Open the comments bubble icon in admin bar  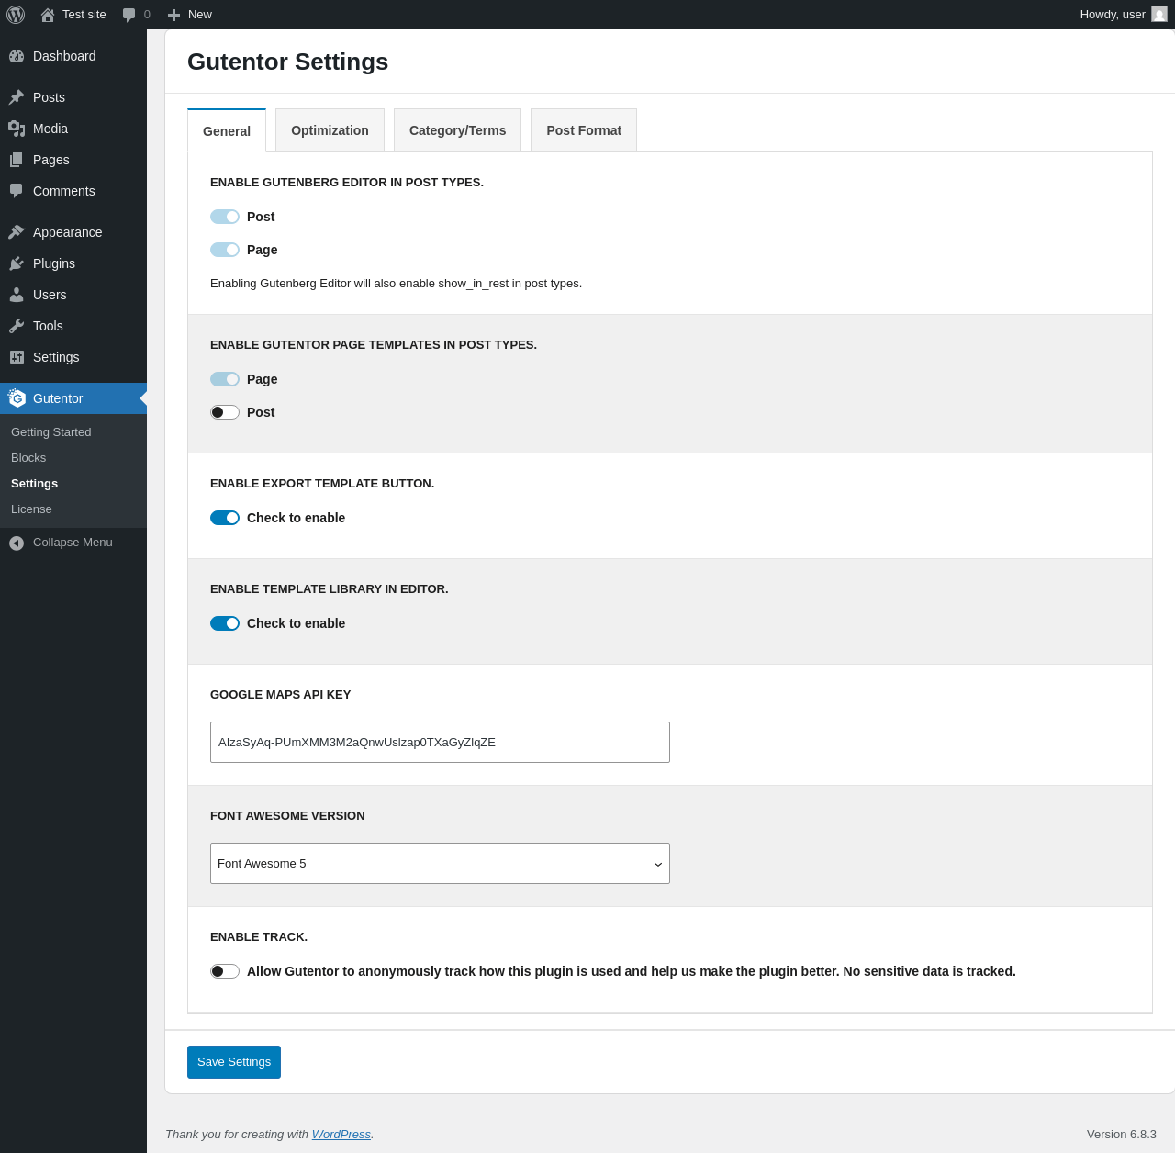click(129, 15)
